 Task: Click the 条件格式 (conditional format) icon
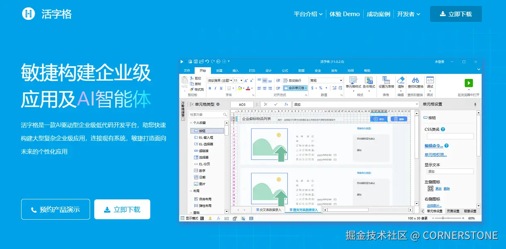(369, 81)
